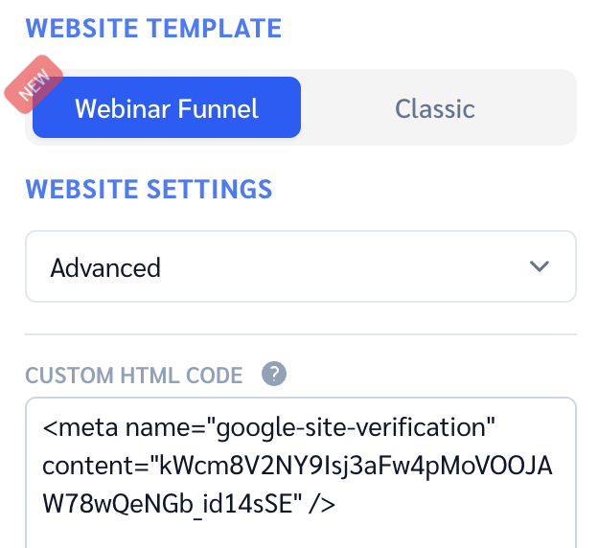
Task: Click the WEBSITE SETTINGS heading
Action: coord(149,189)
